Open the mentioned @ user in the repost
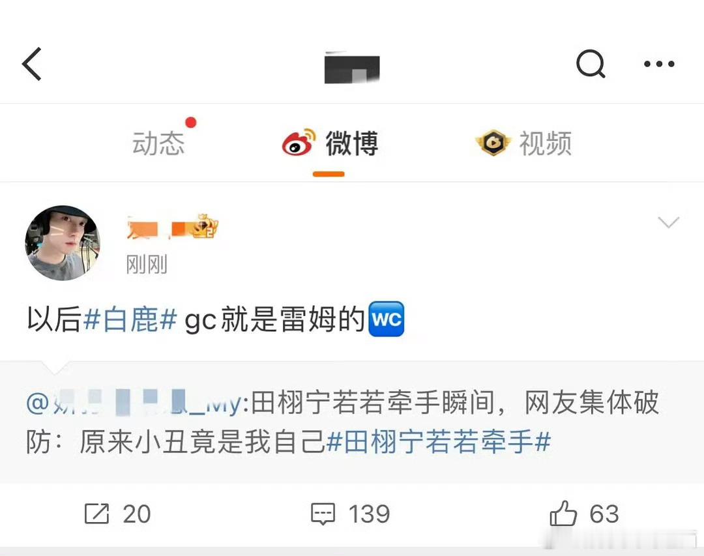The height and width of the screenshot is (556, 704). 134,402
